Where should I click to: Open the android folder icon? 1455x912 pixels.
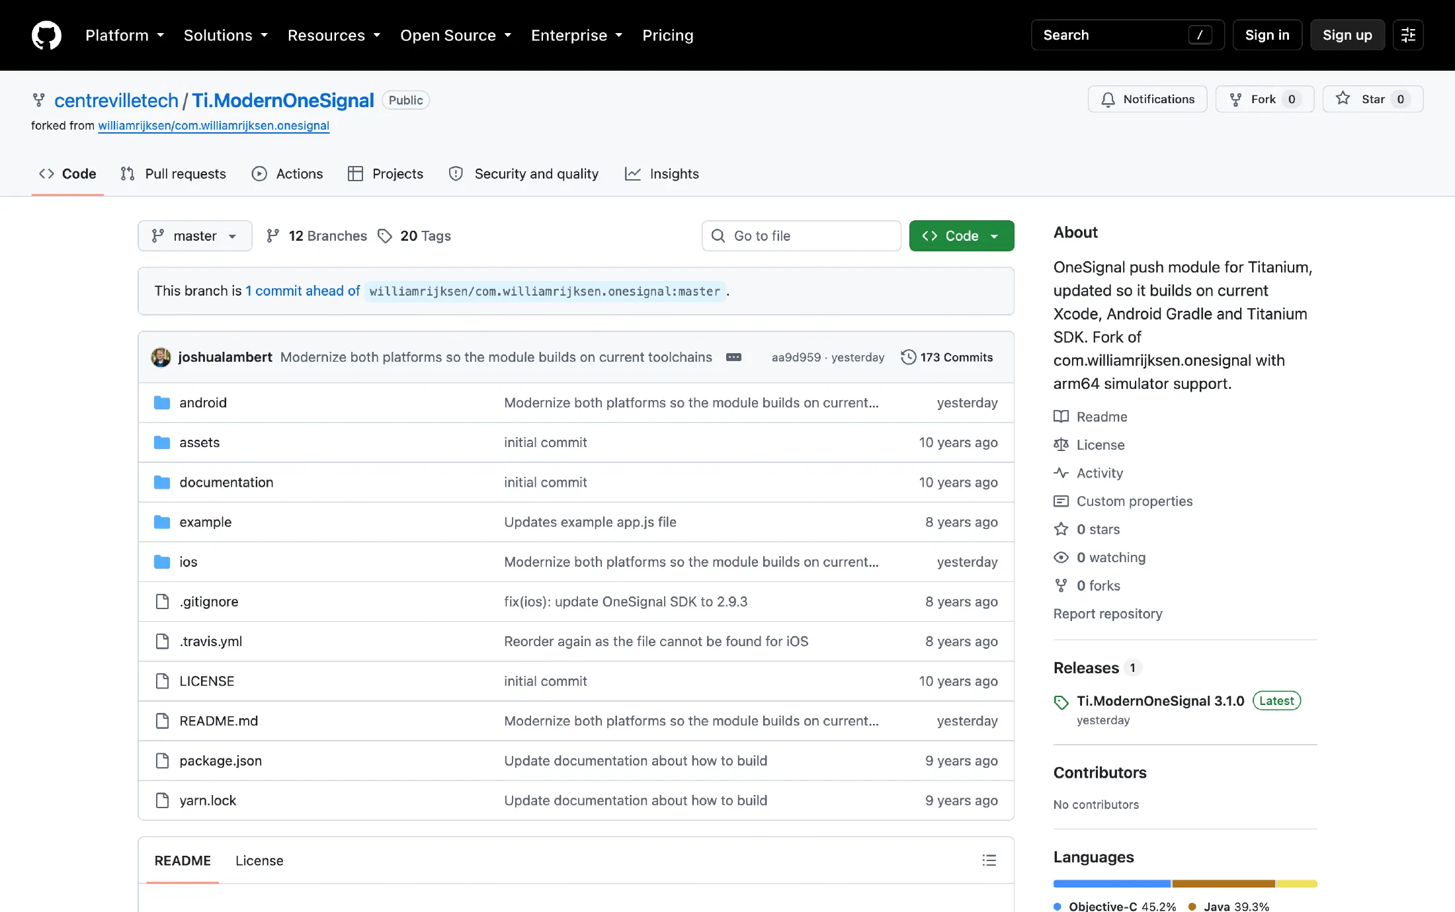pyautogui.click(x=162, y=403)
